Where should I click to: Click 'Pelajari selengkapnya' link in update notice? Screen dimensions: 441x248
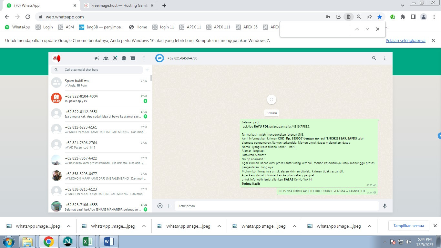coord(405,41)
